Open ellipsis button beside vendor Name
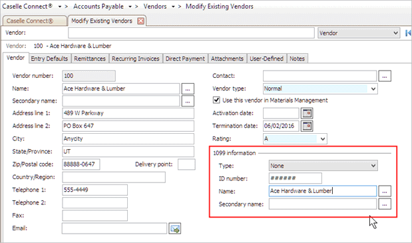Image resolution: width=412 pixels, height=243 pixels. coord(188,89)
